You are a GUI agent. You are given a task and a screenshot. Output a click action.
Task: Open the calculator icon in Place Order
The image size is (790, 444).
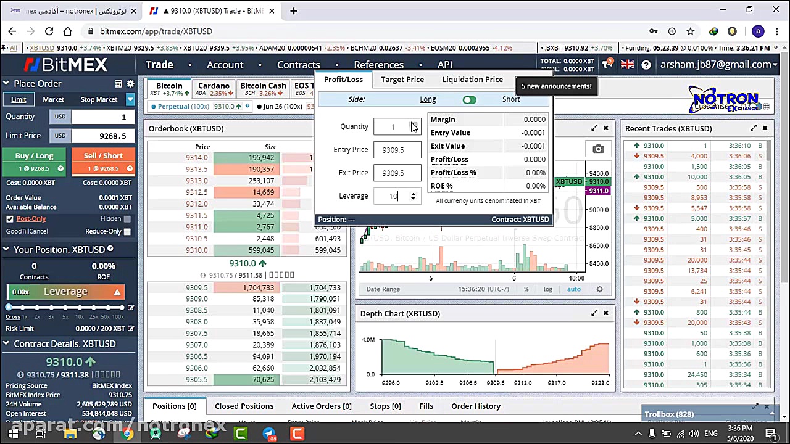(118, 84)
